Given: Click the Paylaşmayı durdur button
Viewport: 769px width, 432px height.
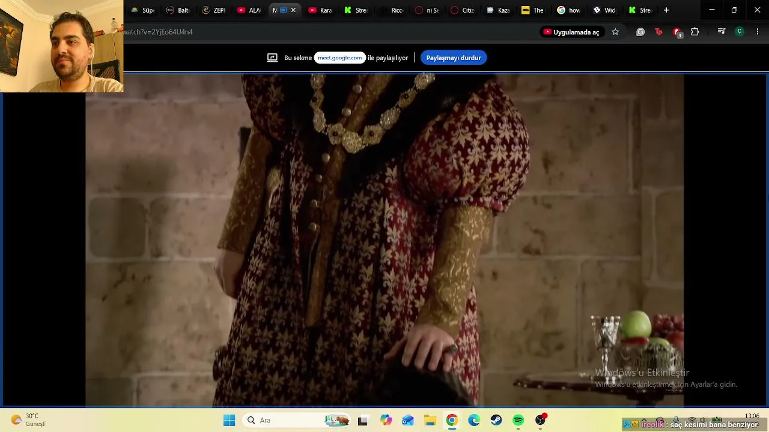Looking at the screenshot, I should coord(454,58).
